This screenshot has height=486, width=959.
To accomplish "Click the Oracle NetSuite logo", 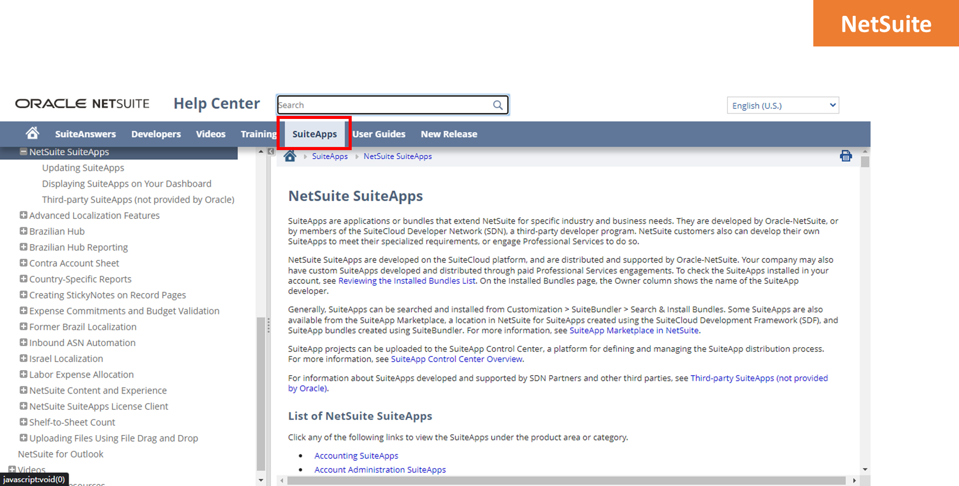I will tap(82, 103).
